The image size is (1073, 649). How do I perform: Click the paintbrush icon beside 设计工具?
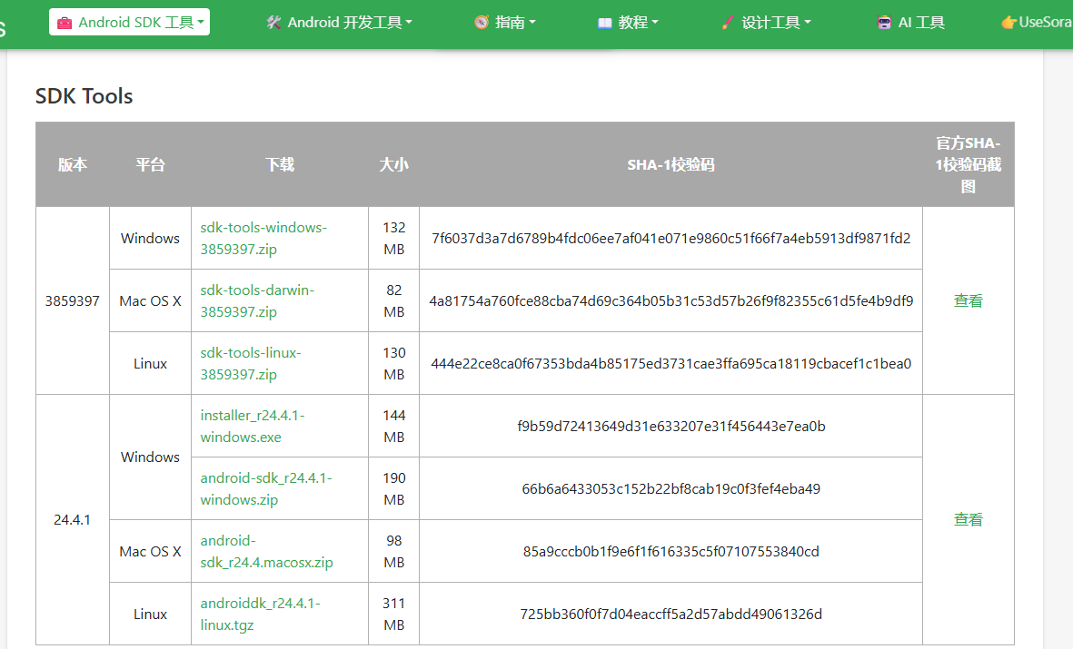(x=728, y=23)
